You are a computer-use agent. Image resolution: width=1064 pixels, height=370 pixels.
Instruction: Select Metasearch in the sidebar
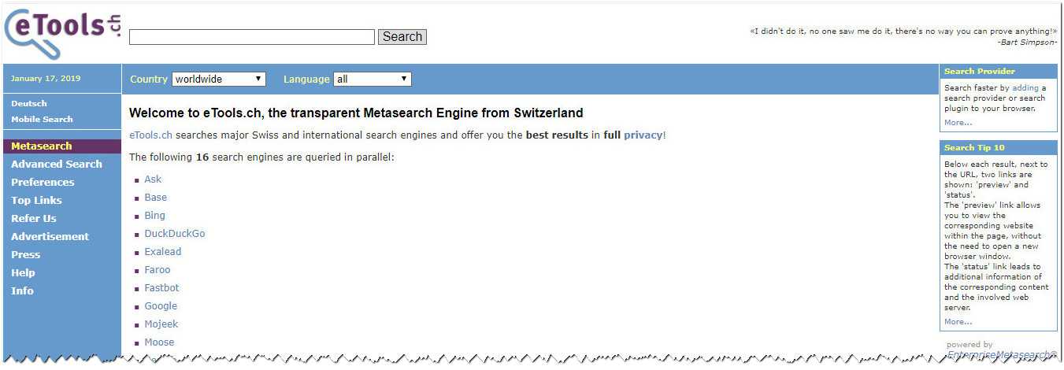[41, 146]
